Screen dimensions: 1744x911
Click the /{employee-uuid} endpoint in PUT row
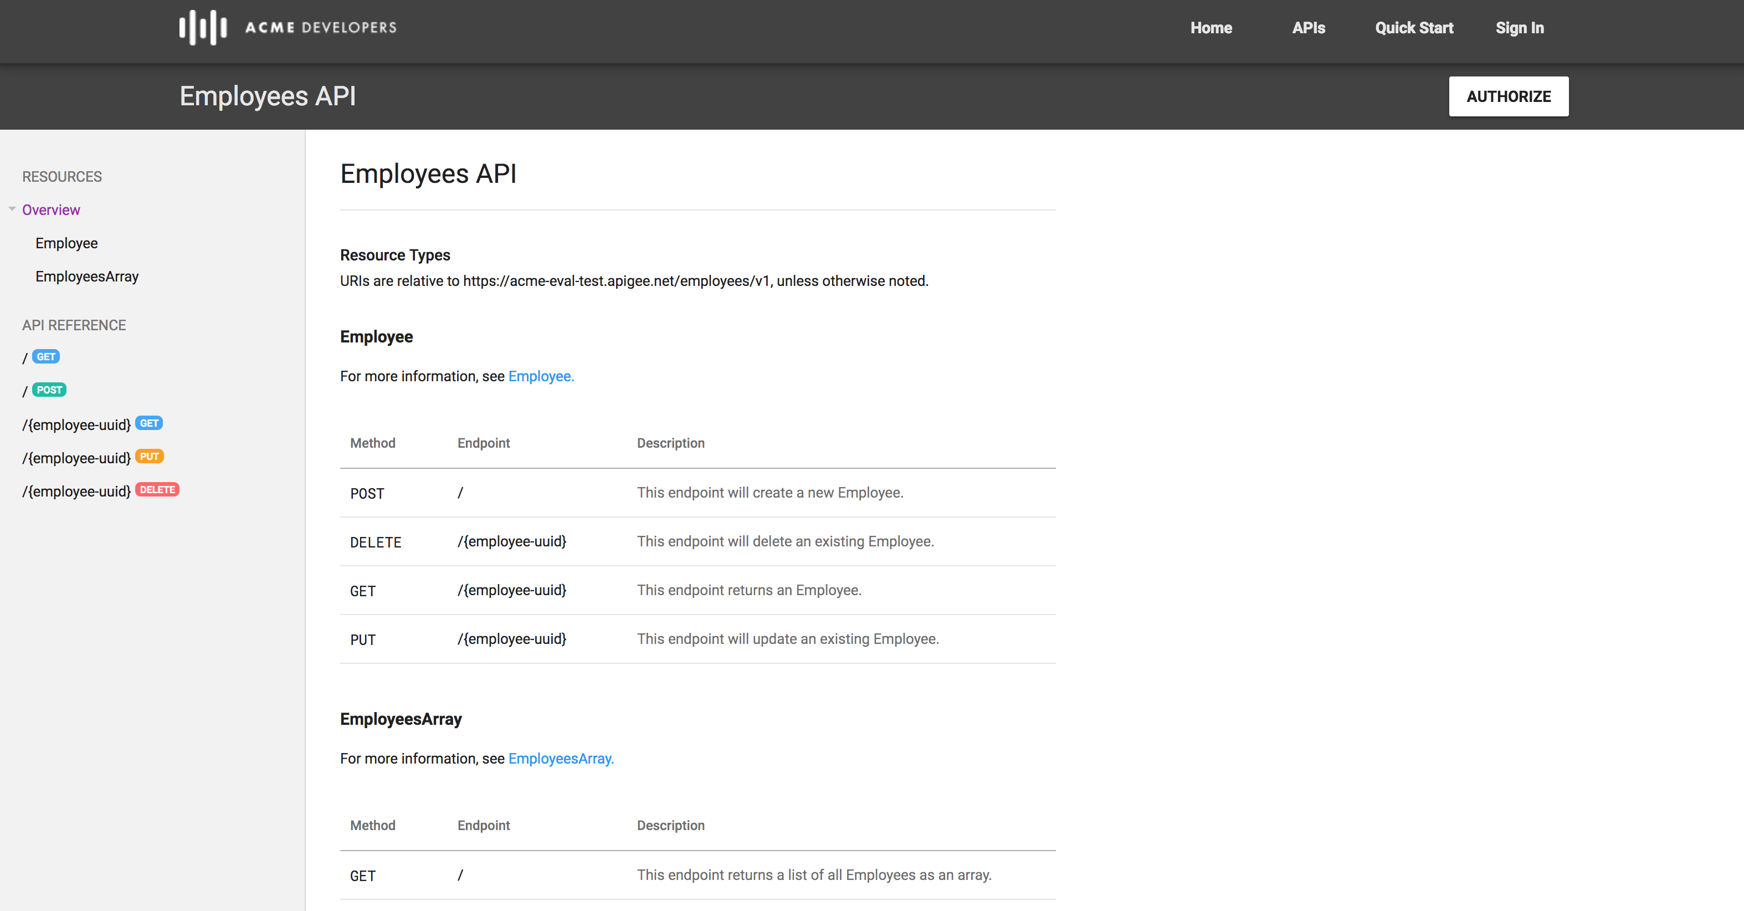tap(512, 639)
